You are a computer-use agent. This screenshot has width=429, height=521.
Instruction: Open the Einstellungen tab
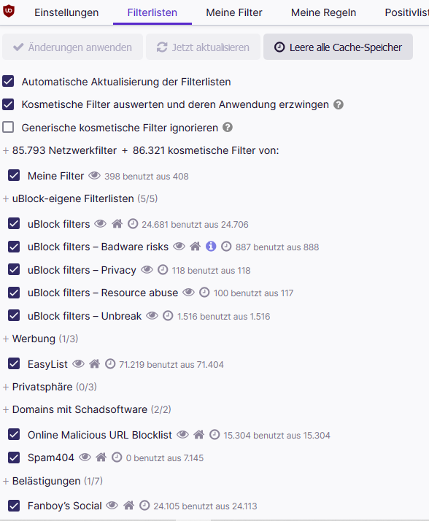[66, 12]
